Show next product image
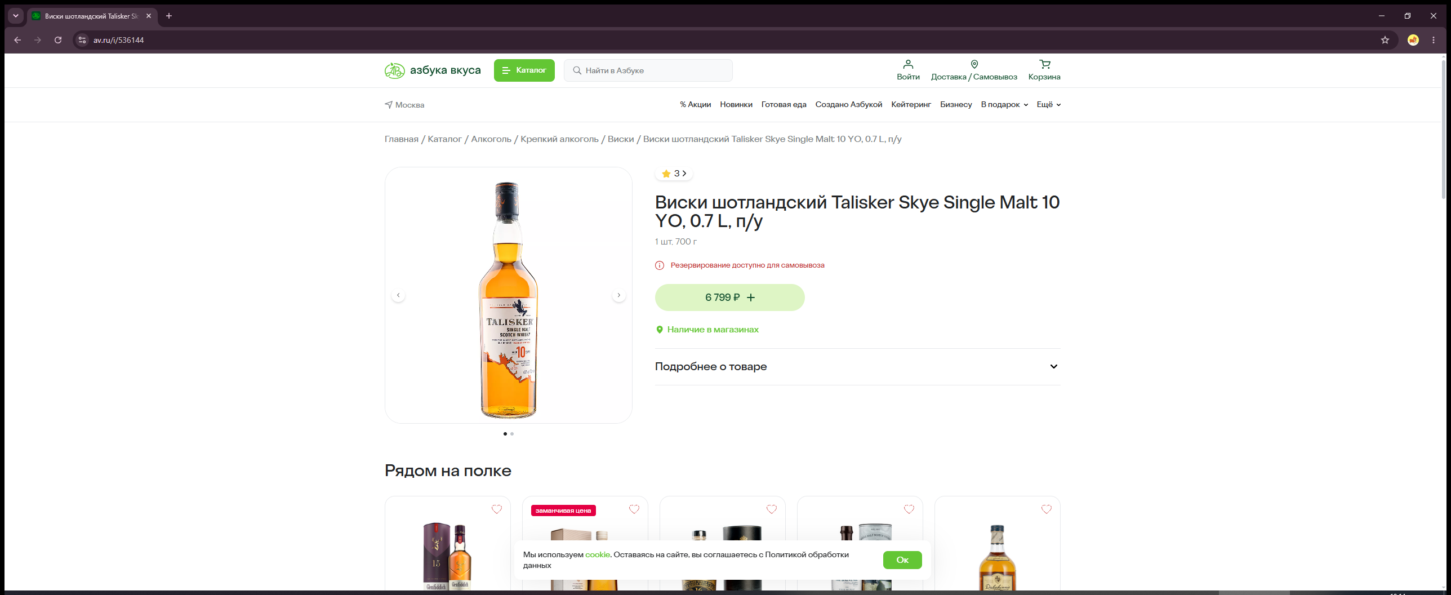This screenshot has height=595, width=1451. [618, 295]
